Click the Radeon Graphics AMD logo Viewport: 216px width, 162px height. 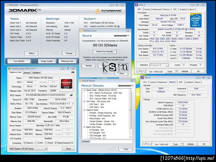point(67,84)
